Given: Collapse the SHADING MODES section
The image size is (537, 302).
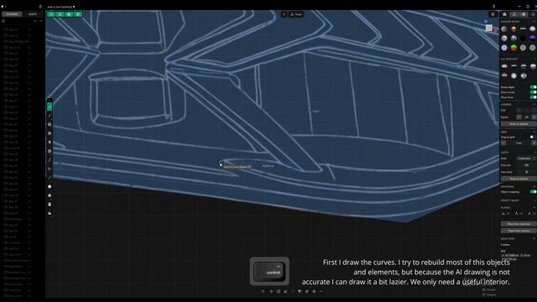Looking at the screenshot, I should [x=534, y=22].
